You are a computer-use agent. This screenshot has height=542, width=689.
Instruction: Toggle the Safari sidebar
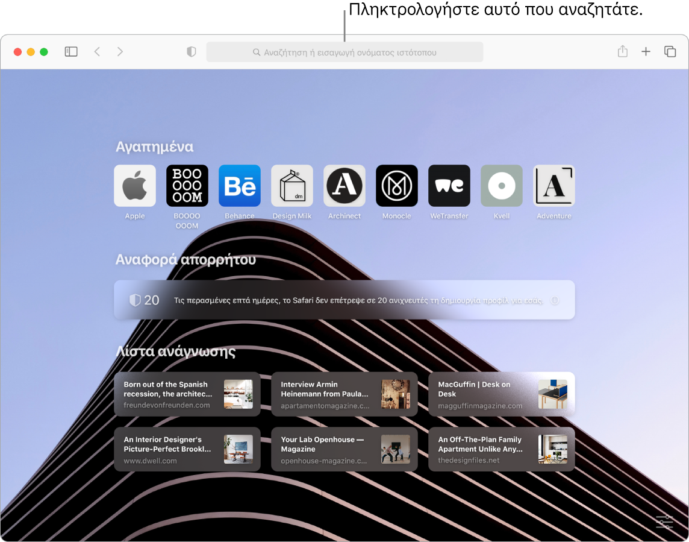tap(71, 52)
